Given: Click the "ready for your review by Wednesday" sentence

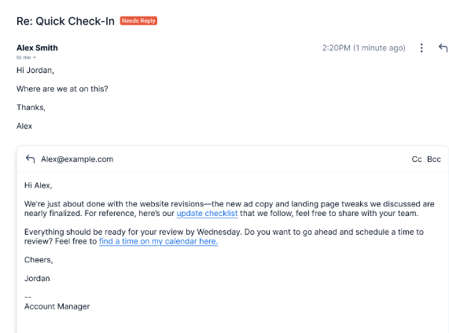Looking at the screenshot, I should coord(134,232).
